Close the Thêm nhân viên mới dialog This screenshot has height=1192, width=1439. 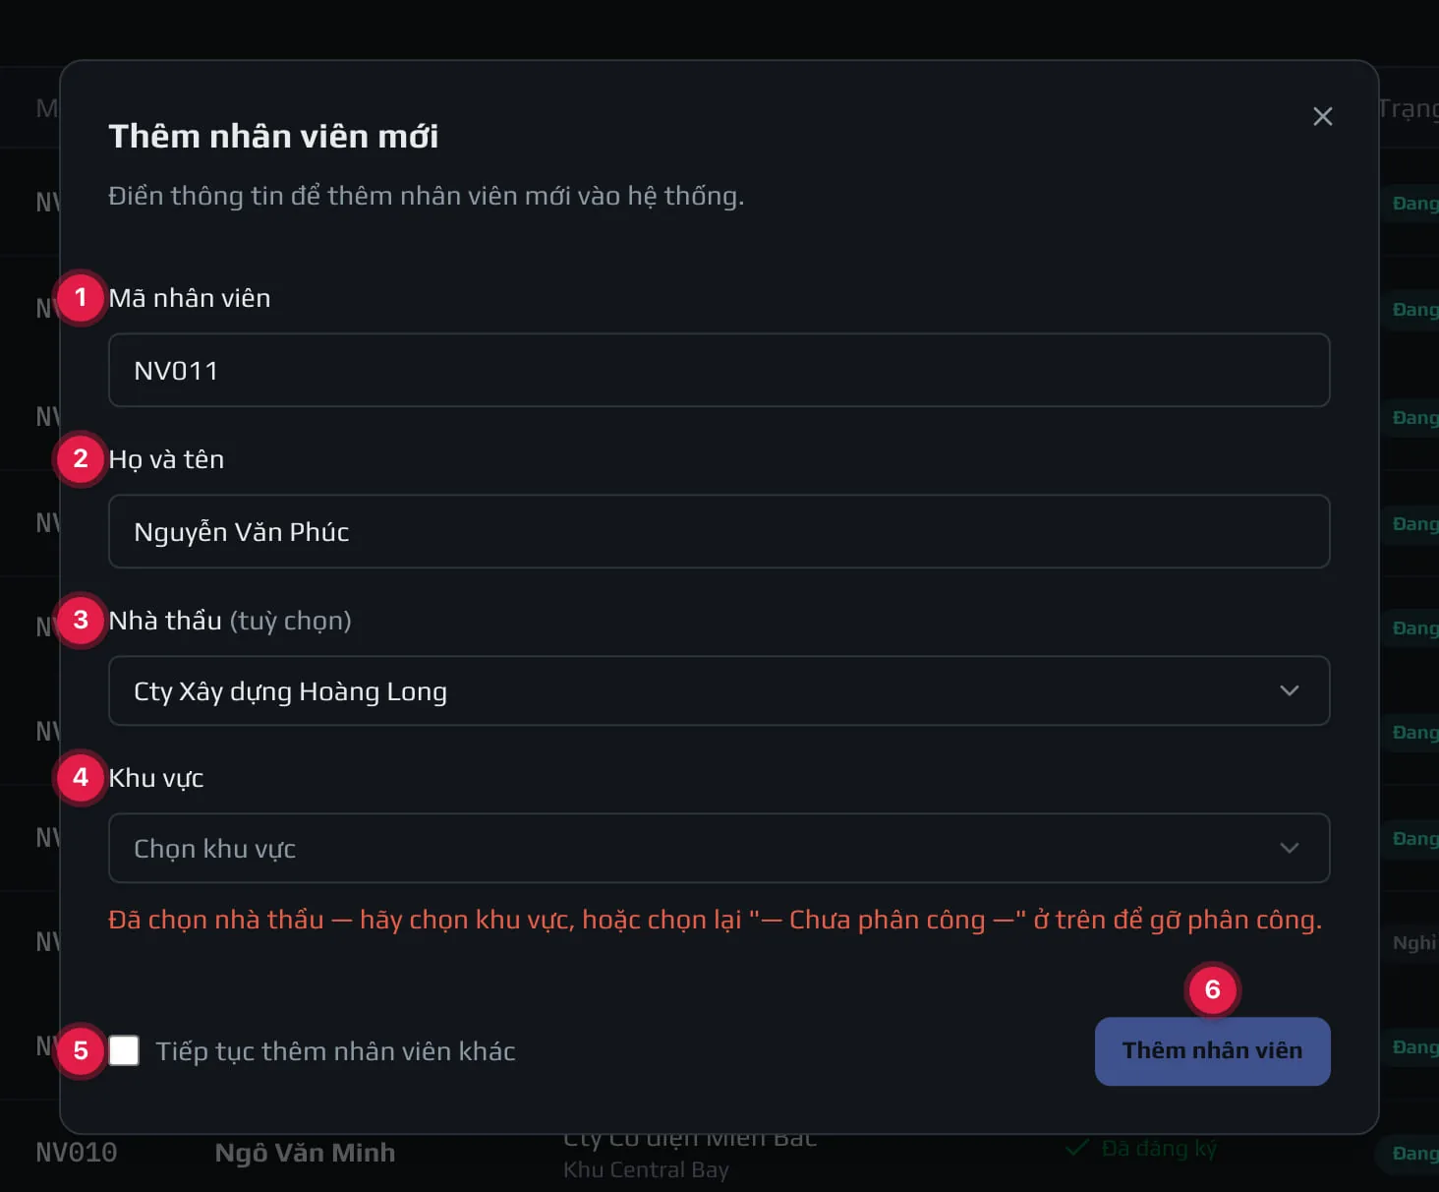[1322, 116]
